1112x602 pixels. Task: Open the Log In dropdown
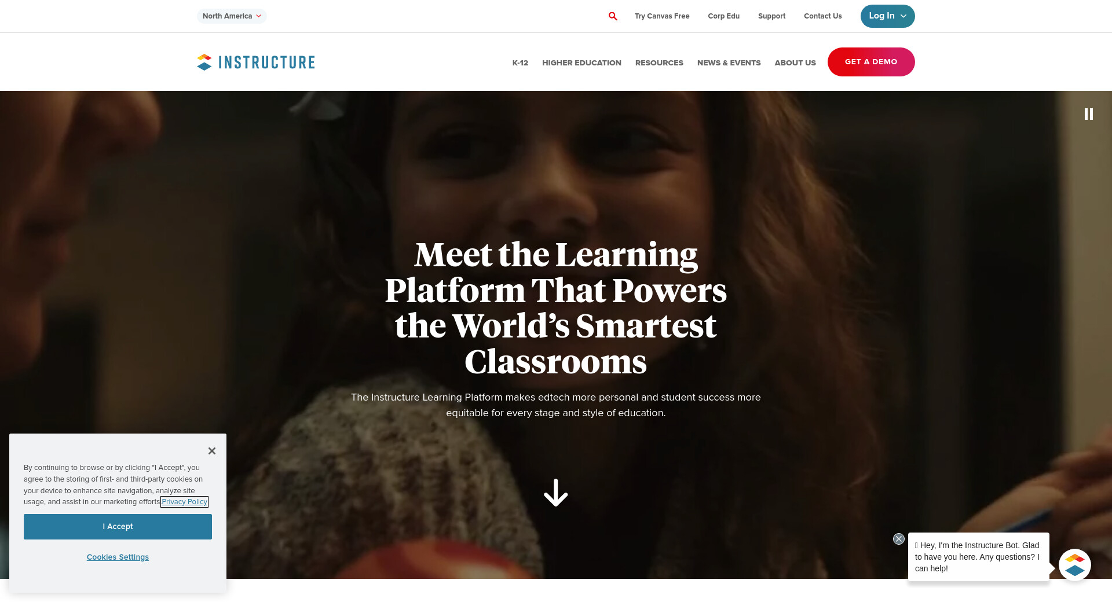coord(887,16)
